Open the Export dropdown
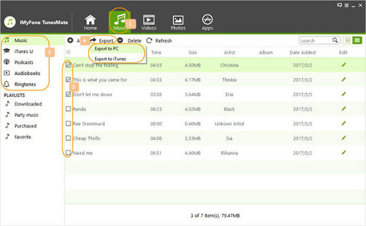The image size is (366, 226). click(x=102, y=41)
